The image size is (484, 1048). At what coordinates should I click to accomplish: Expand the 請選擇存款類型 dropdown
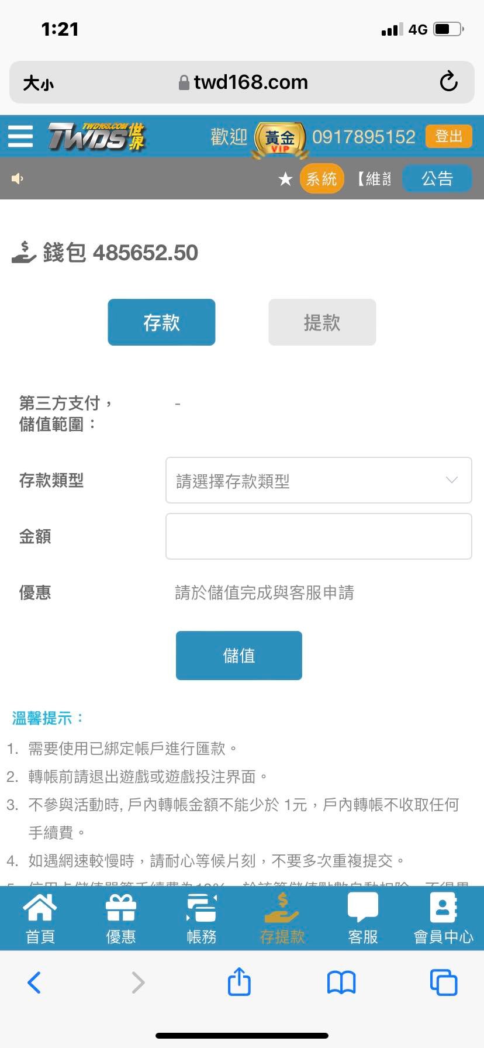click(x=319, y=480)
